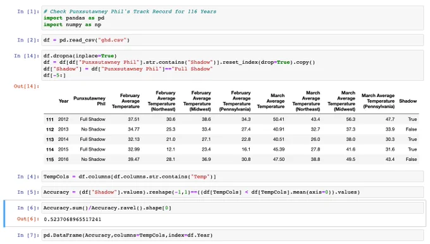Click the In [14]: prompt label
Screen dimensions: 430x244
pos(27,56)
